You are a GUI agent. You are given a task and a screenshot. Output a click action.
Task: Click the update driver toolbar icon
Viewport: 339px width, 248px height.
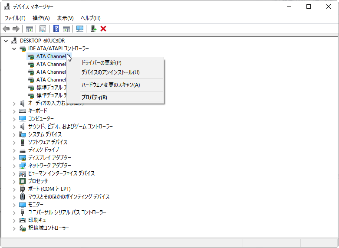(x=94, y=29)
